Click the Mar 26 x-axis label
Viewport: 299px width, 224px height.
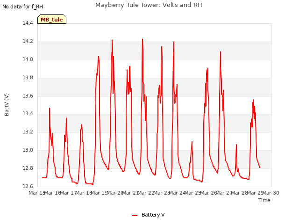[208, 193]
